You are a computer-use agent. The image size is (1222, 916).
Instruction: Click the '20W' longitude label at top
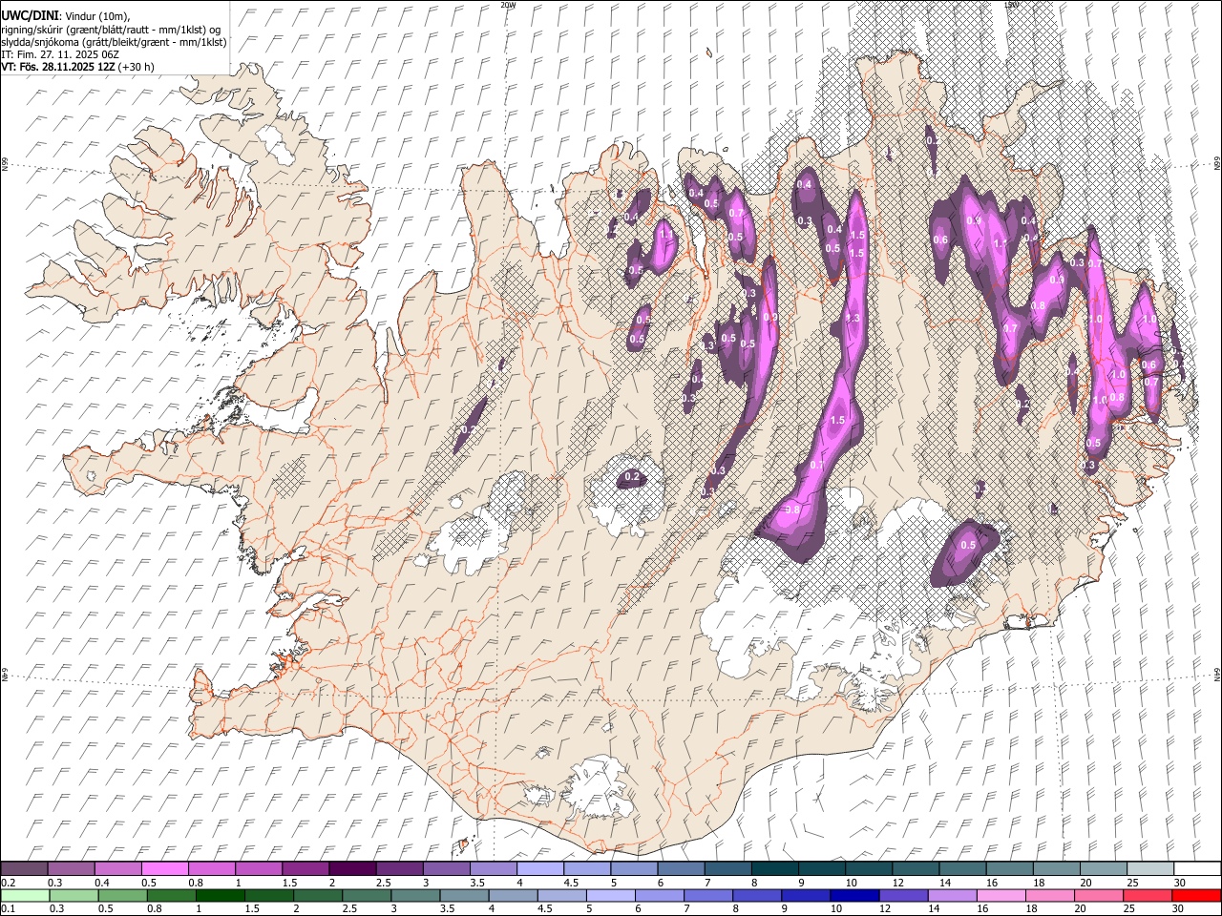pyautogui.click(x=508, y=5)
